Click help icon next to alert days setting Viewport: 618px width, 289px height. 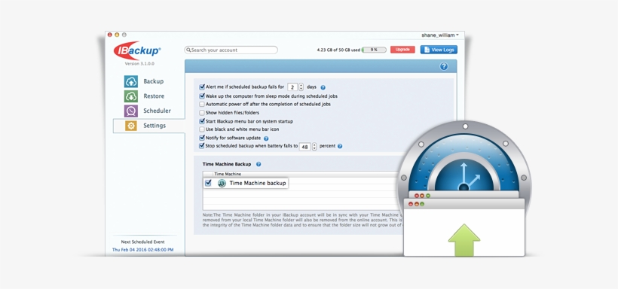tap(323, 87)
